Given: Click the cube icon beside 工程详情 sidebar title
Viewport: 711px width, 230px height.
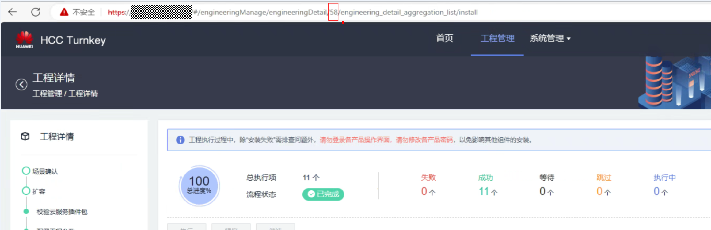Looking at the screenshot, I should [25, 136].
